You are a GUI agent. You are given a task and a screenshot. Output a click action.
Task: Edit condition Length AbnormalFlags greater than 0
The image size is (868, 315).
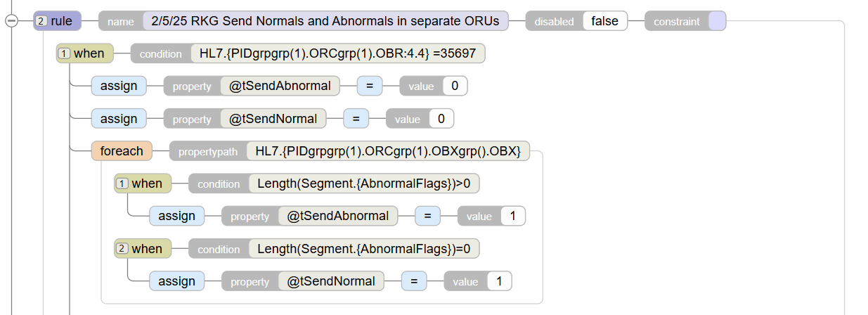coord(364,184)
